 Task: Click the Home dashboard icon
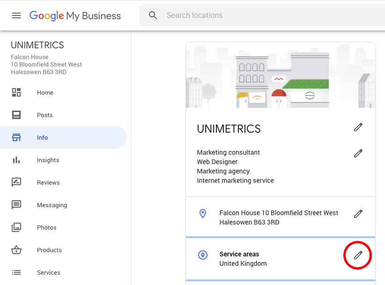[x=16, y=92]
